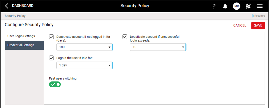Expand the unsuccessful login 10 dropdown

click(x=158, y=47)
